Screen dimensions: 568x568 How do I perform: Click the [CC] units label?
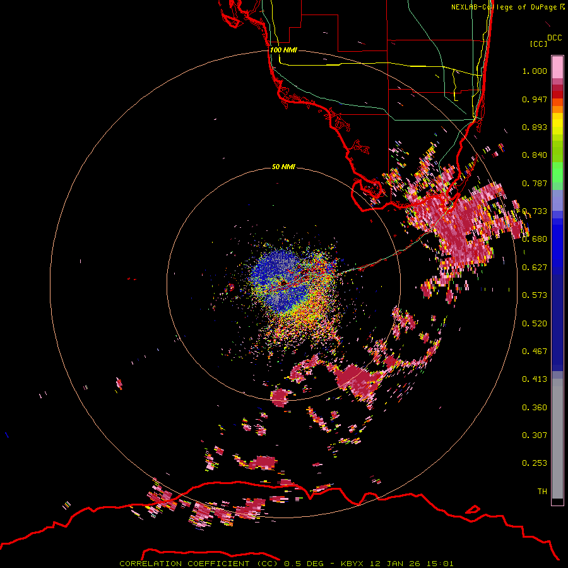click(539, 44)
